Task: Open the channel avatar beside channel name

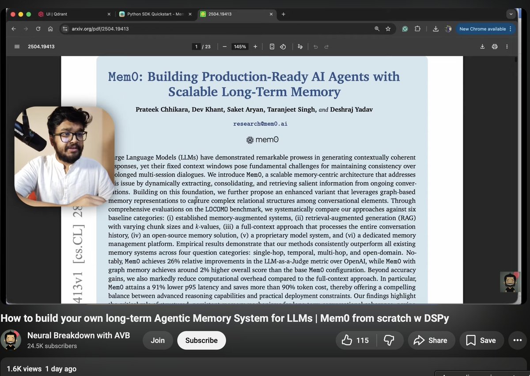Action: click(11, 340)
